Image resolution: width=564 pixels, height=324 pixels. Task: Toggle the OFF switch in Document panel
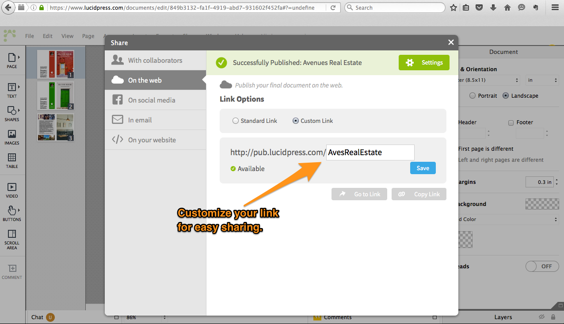(541, 267)
